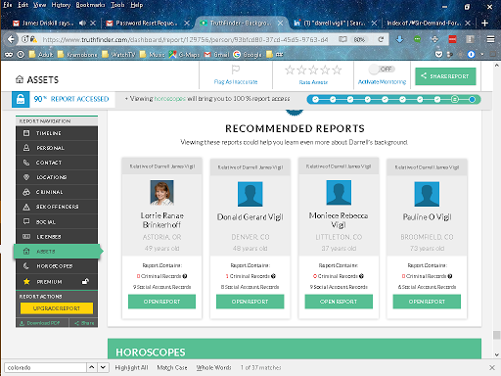Go to Contact section in sidebar
The height and width of the screenshot is (376, 501).
pos(57,163)
